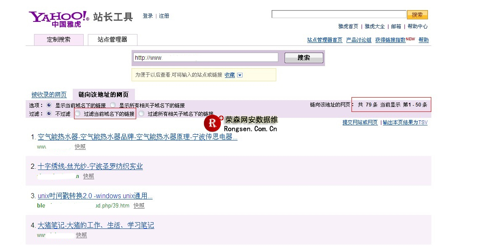This screenshot has height=247, width=478.
Task: Select the 显示当前域名下的链接 radio button
Action: point(49,105)
